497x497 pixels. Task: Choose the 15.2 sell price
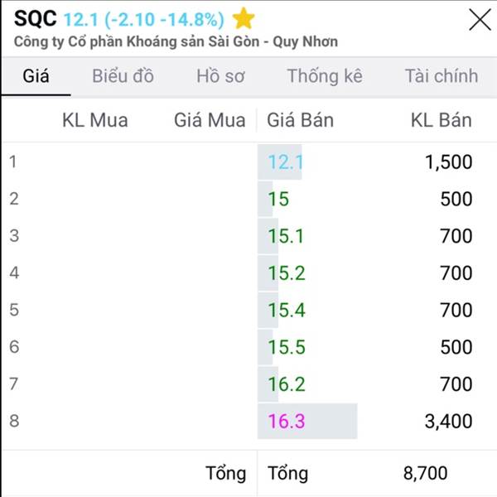coord(286,273)
